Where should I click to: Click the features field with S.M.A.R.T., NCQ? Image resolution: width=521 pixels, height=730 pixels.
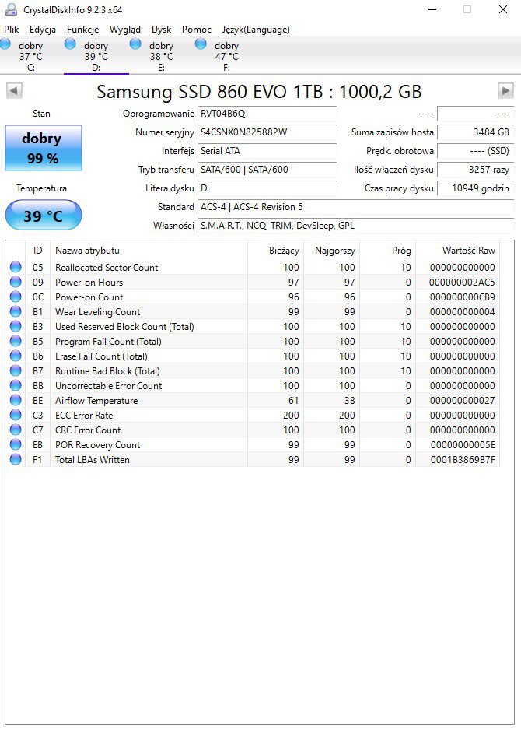point(356,226)
